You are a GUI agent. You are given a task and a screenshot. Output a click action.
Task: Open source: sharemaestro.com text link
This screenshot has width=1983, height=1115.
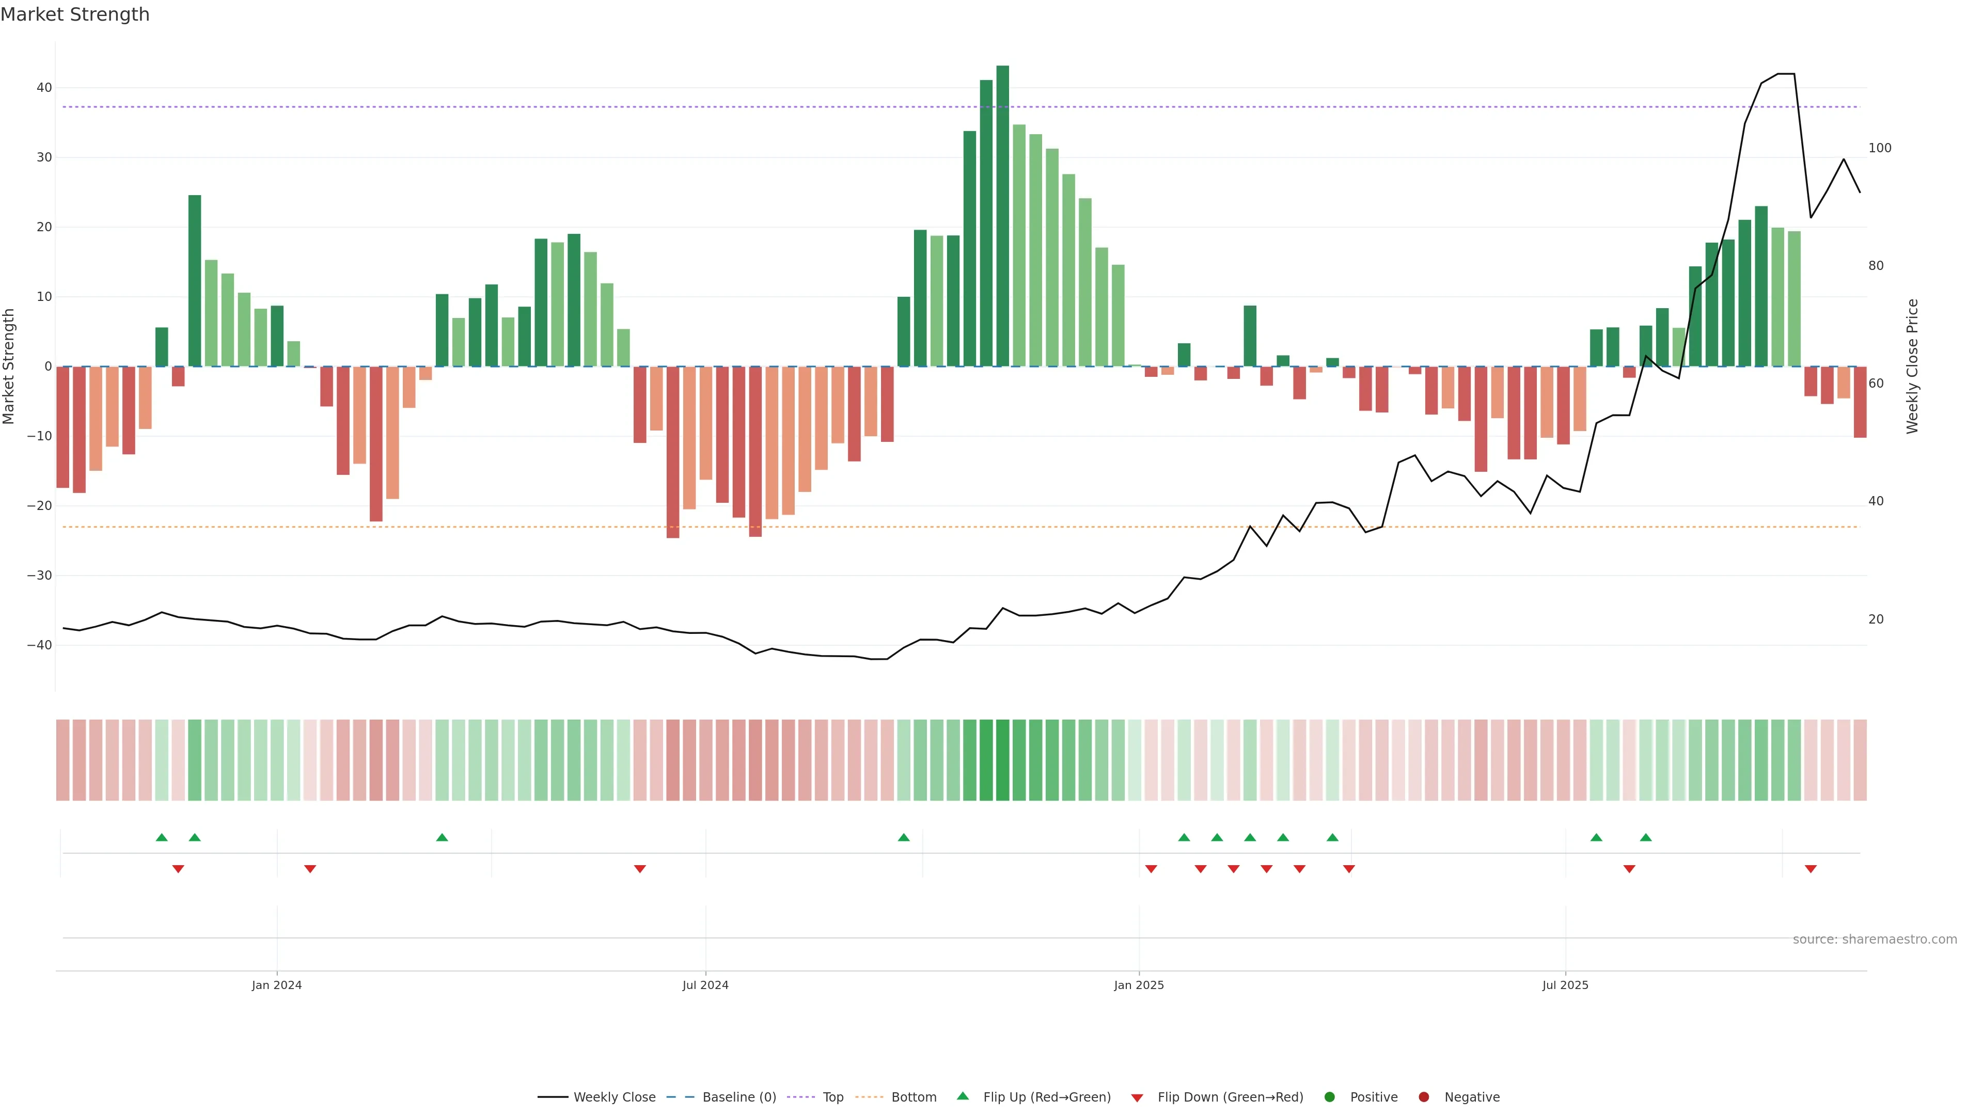(1875, 939)
